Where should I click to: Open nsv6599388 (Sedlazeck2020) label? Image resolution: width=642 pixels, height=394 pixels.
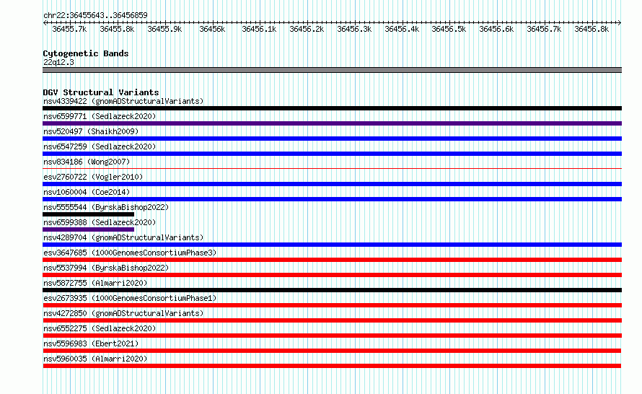pyautogui.click(x=100, y=222)
